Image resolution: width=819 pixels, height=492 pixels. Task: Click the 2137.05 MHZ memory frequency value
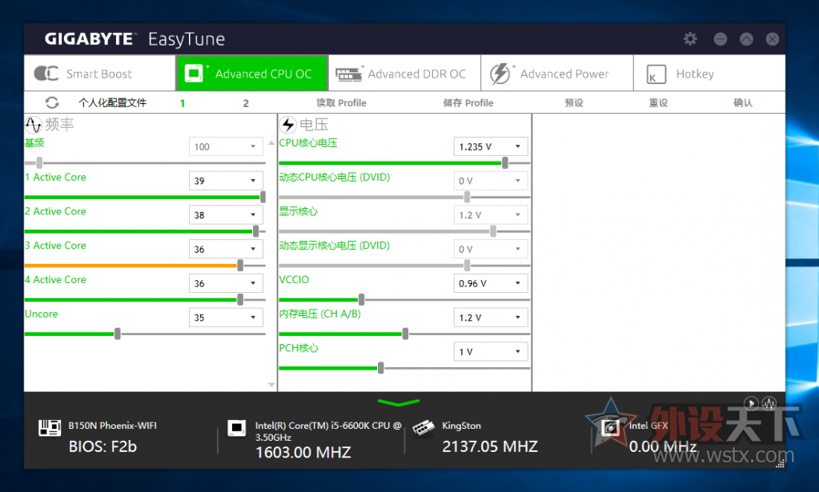(x=490, y=446)
